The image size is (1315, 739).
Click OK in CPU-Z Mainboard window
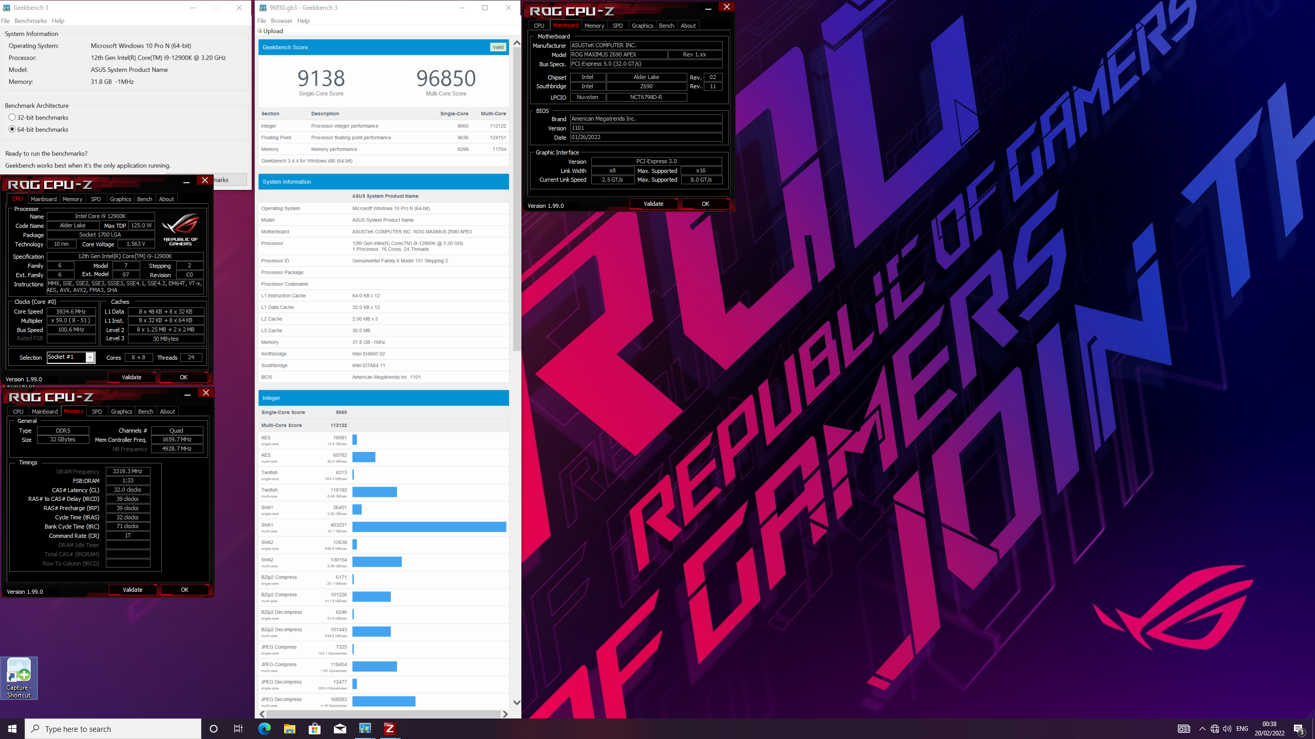point(705,204)
